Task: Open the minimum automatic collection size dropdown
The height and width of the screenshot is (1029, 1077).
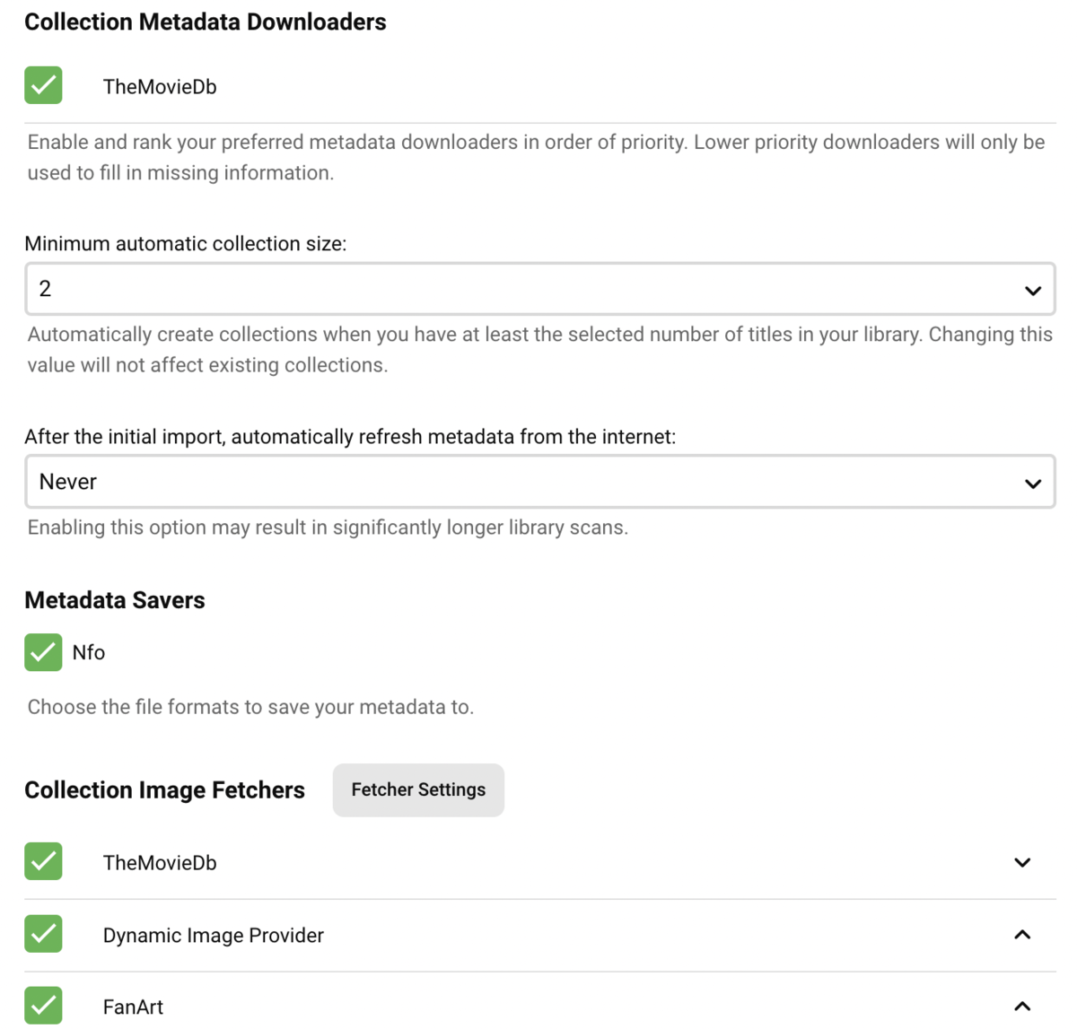Action: click(x=538, y=289)
